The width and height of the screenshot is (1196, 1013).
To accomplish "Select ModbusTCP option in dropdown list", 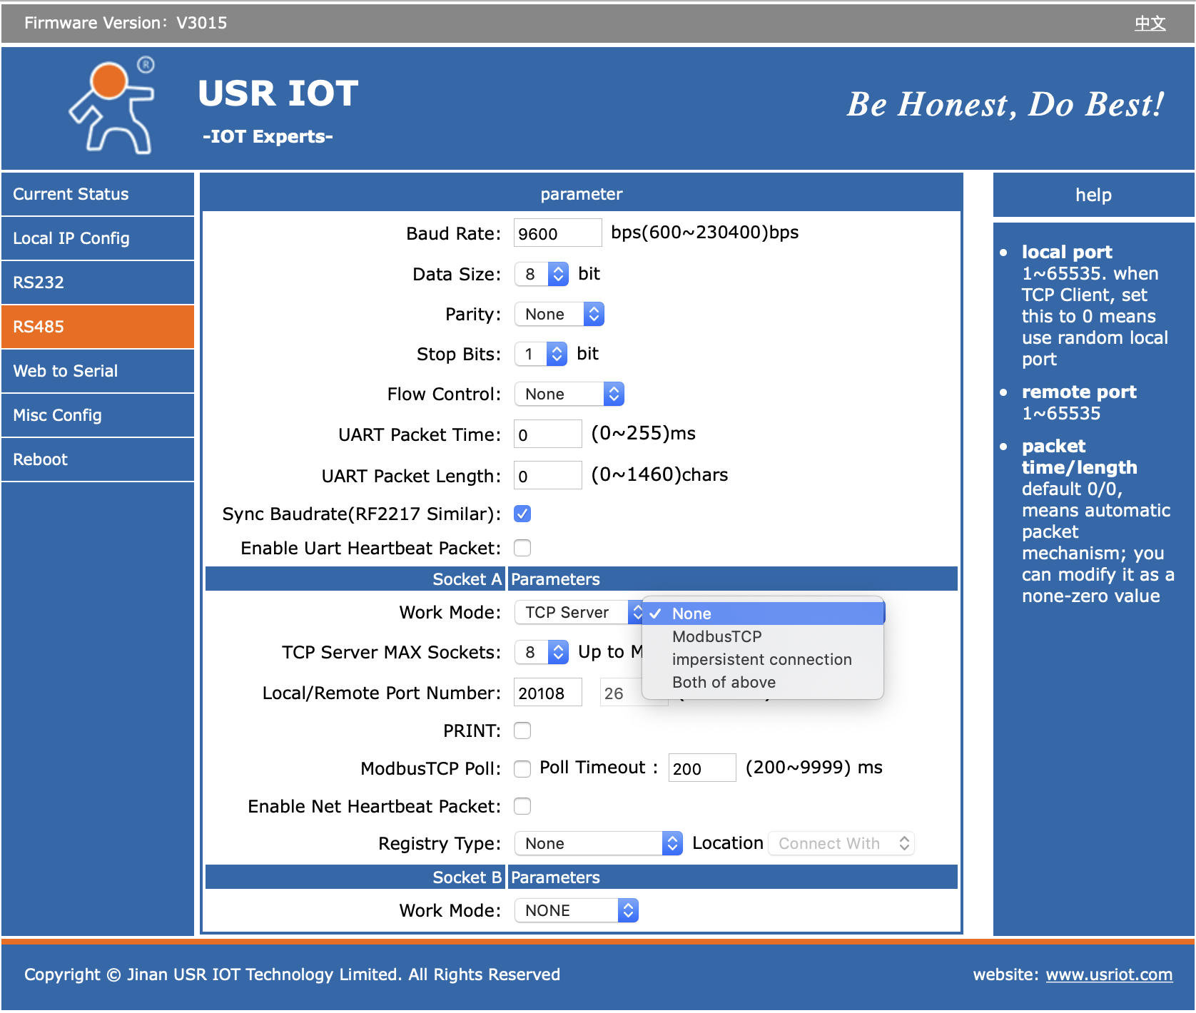I will tap(763, 636).
